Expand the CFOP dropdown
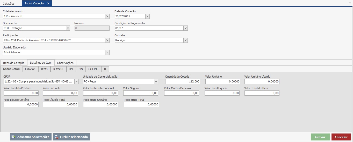The height and width of the screenshot is (142, 353). pos(76,81)
